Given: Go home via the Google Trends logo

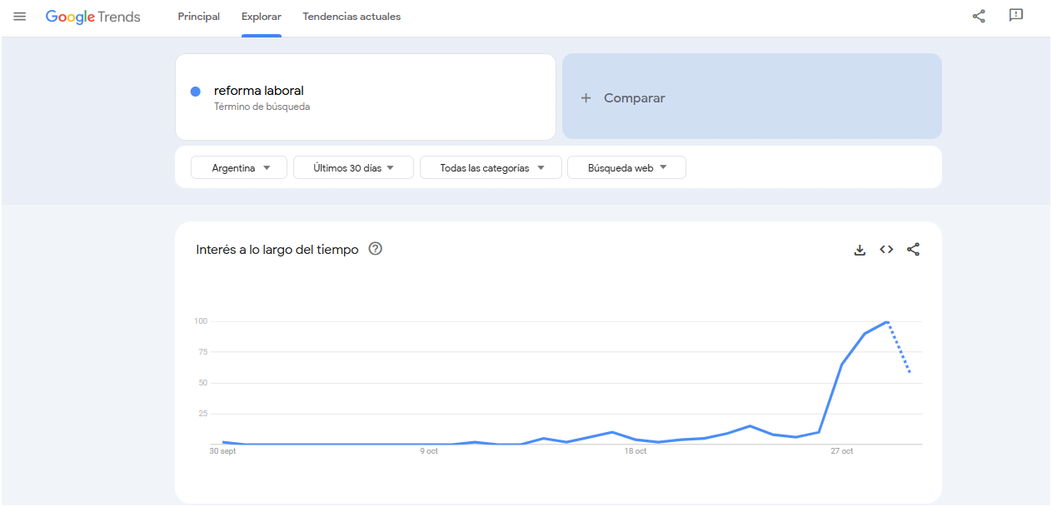Looking at the screenshot, I should tap(93, 16).
